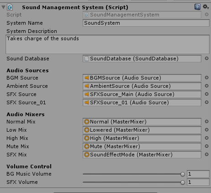The height and width of the screenshot is (193, 211).
Task: Click the SFX Volume slider handle
Action: (x=183, y=182)
